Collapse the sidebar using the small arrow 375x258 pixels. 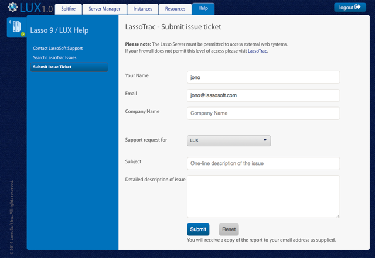click(x=9, y=22)
